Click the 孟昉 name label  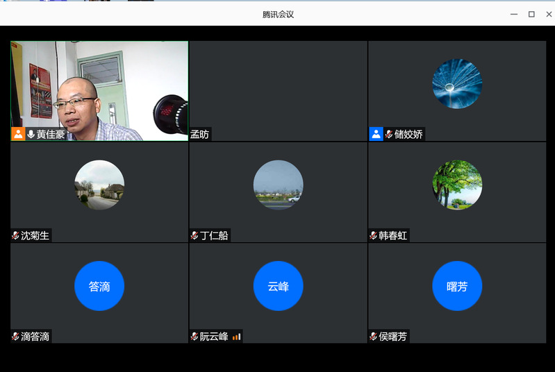pyautogui.click(x=199, y=135)
